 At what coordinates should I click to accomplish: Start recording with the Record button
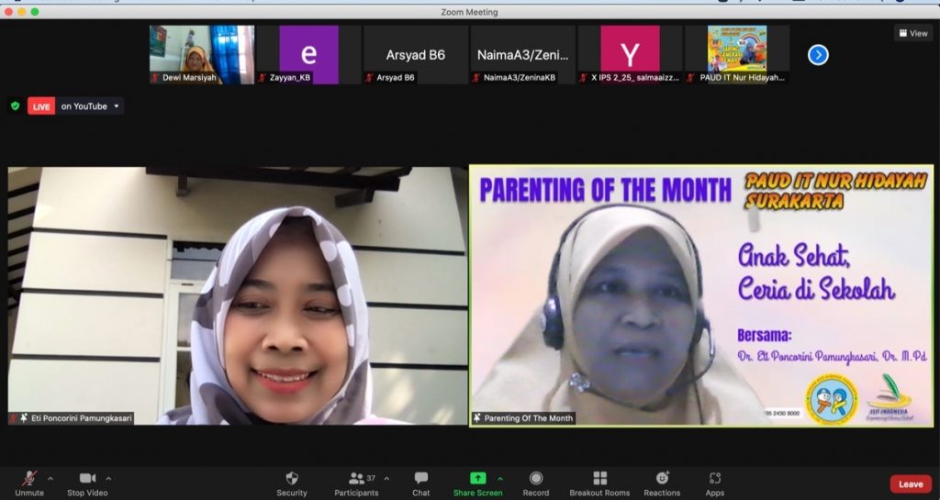pyautogui.click(x=536, y=483)
